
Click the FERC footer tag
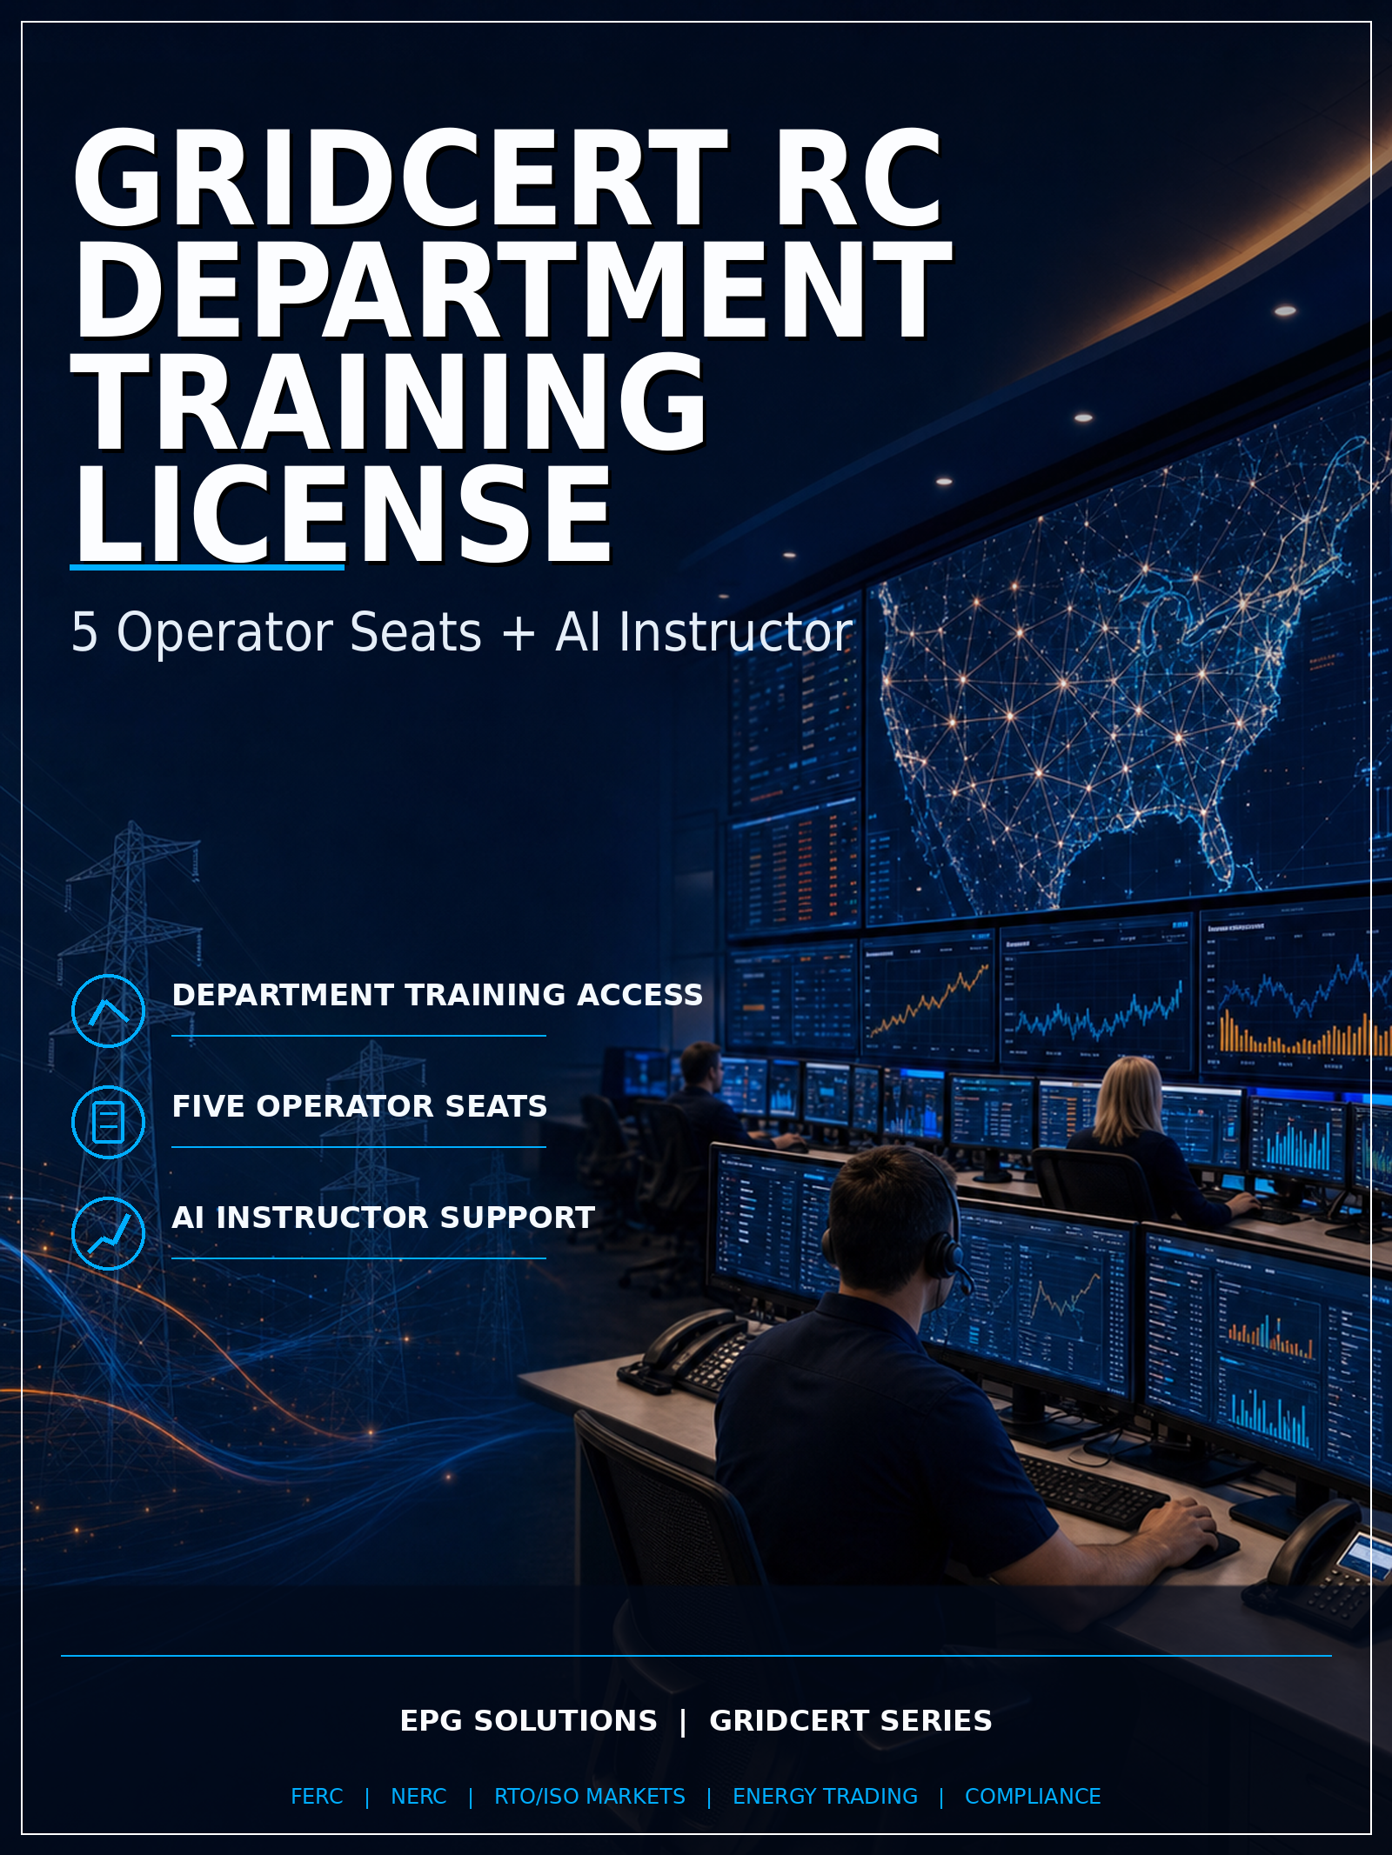point(317,1797)
